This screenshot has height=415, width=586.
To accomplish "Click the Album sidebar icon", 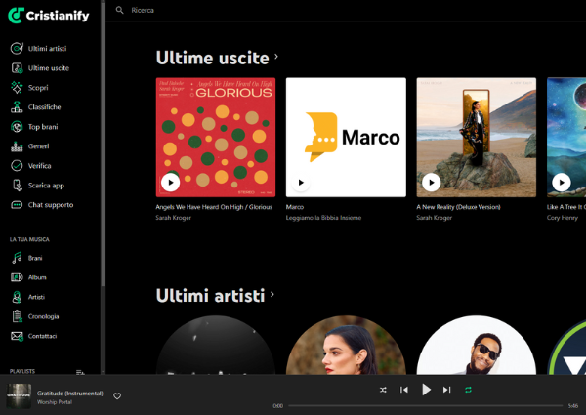I will click(17, 277).
